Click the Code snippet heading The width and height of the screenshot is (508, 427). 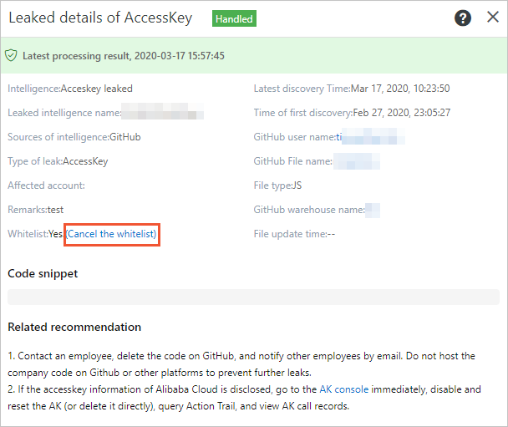pyautogui.click(x=43, y=274)
